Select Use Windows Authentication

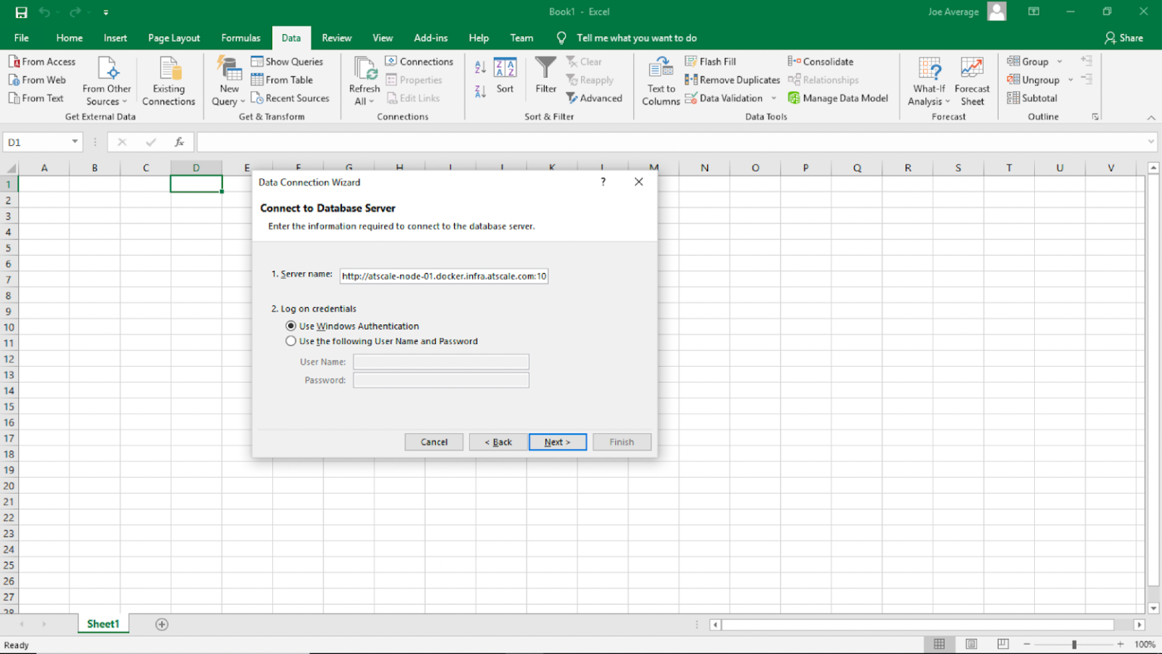click(x=291, y=326)
